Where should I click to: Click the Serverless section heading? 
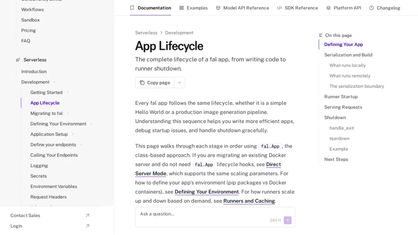click(x=35, y=60)
